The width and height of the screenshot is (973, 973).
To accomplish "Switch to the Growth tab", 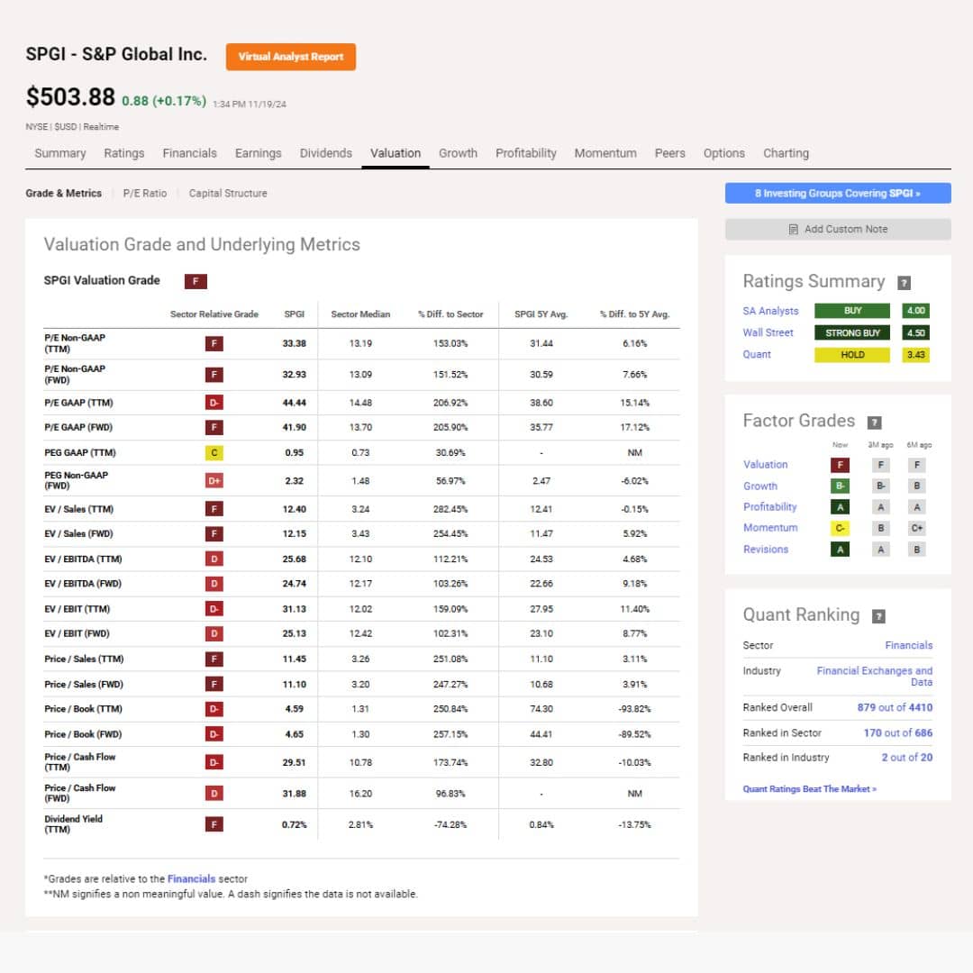I will 458,153.
